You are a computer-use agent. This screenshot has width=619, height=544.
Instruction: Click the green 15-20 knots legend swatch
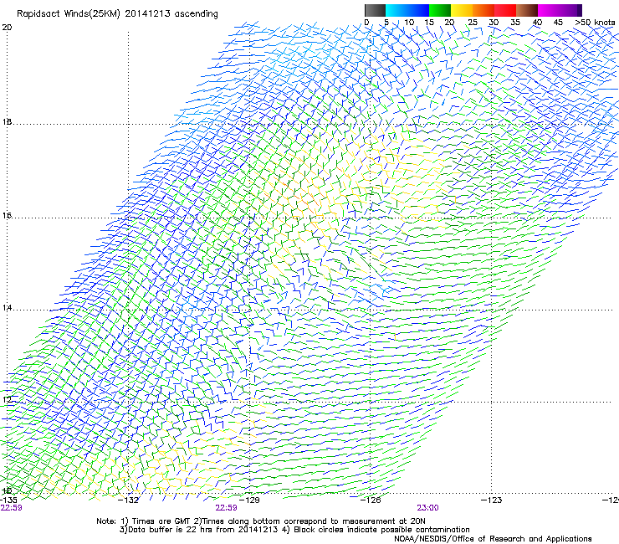click(x=440, y=10)
